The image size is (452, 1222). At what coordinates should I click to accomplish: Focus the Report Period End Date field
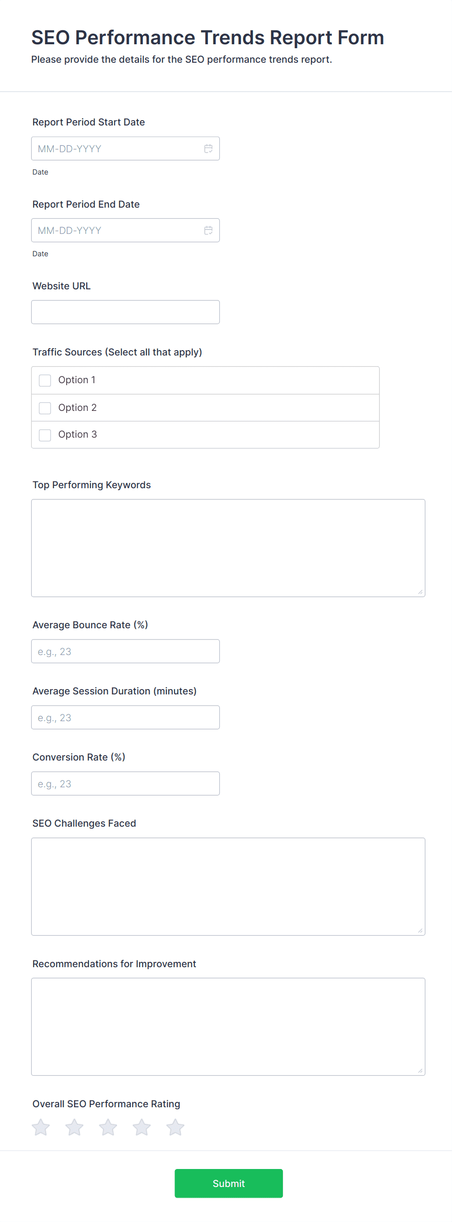125,230
